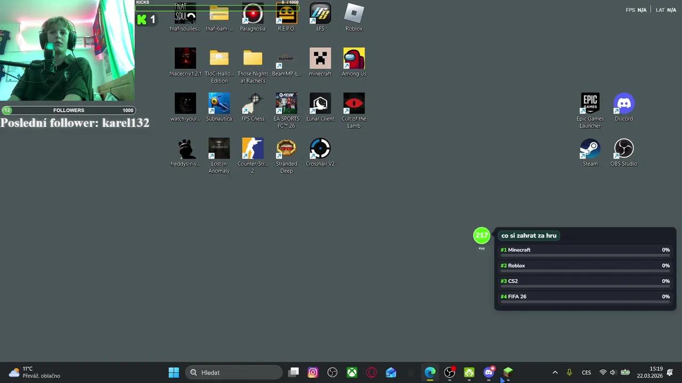Click the Poslední follower: karel132 text
This screenshot has width=682, height=383.
(x=75, y=123)
